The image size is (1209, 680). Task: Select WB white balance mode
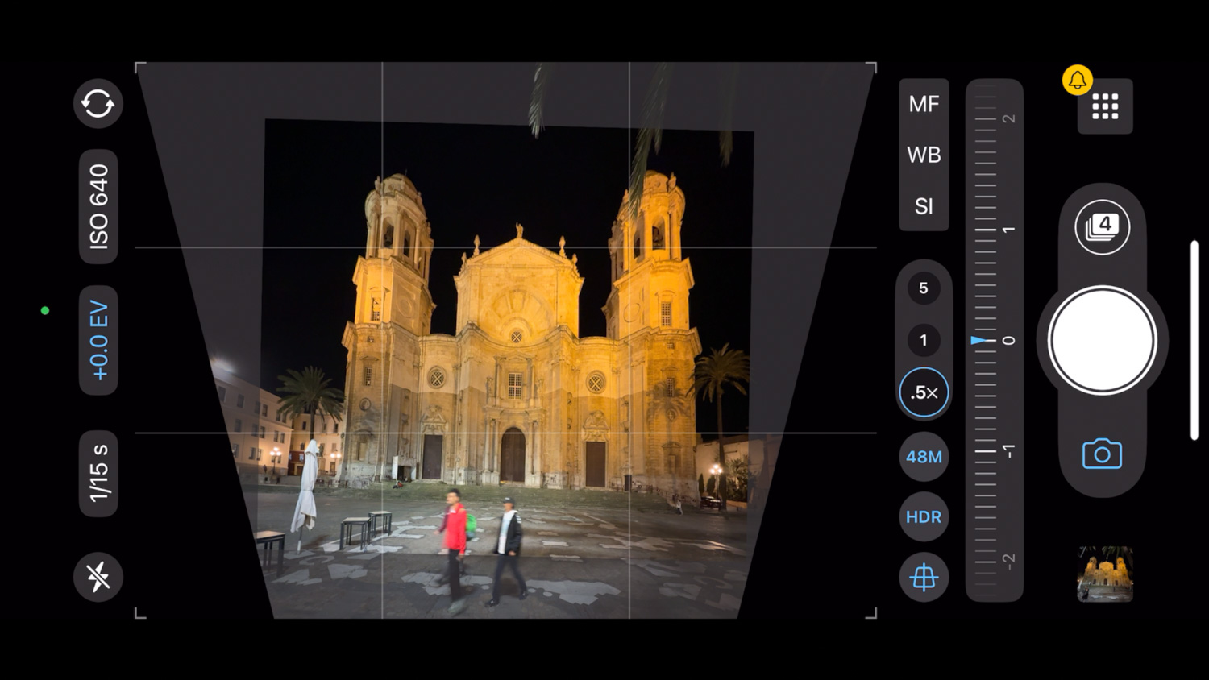click(924, 155)
